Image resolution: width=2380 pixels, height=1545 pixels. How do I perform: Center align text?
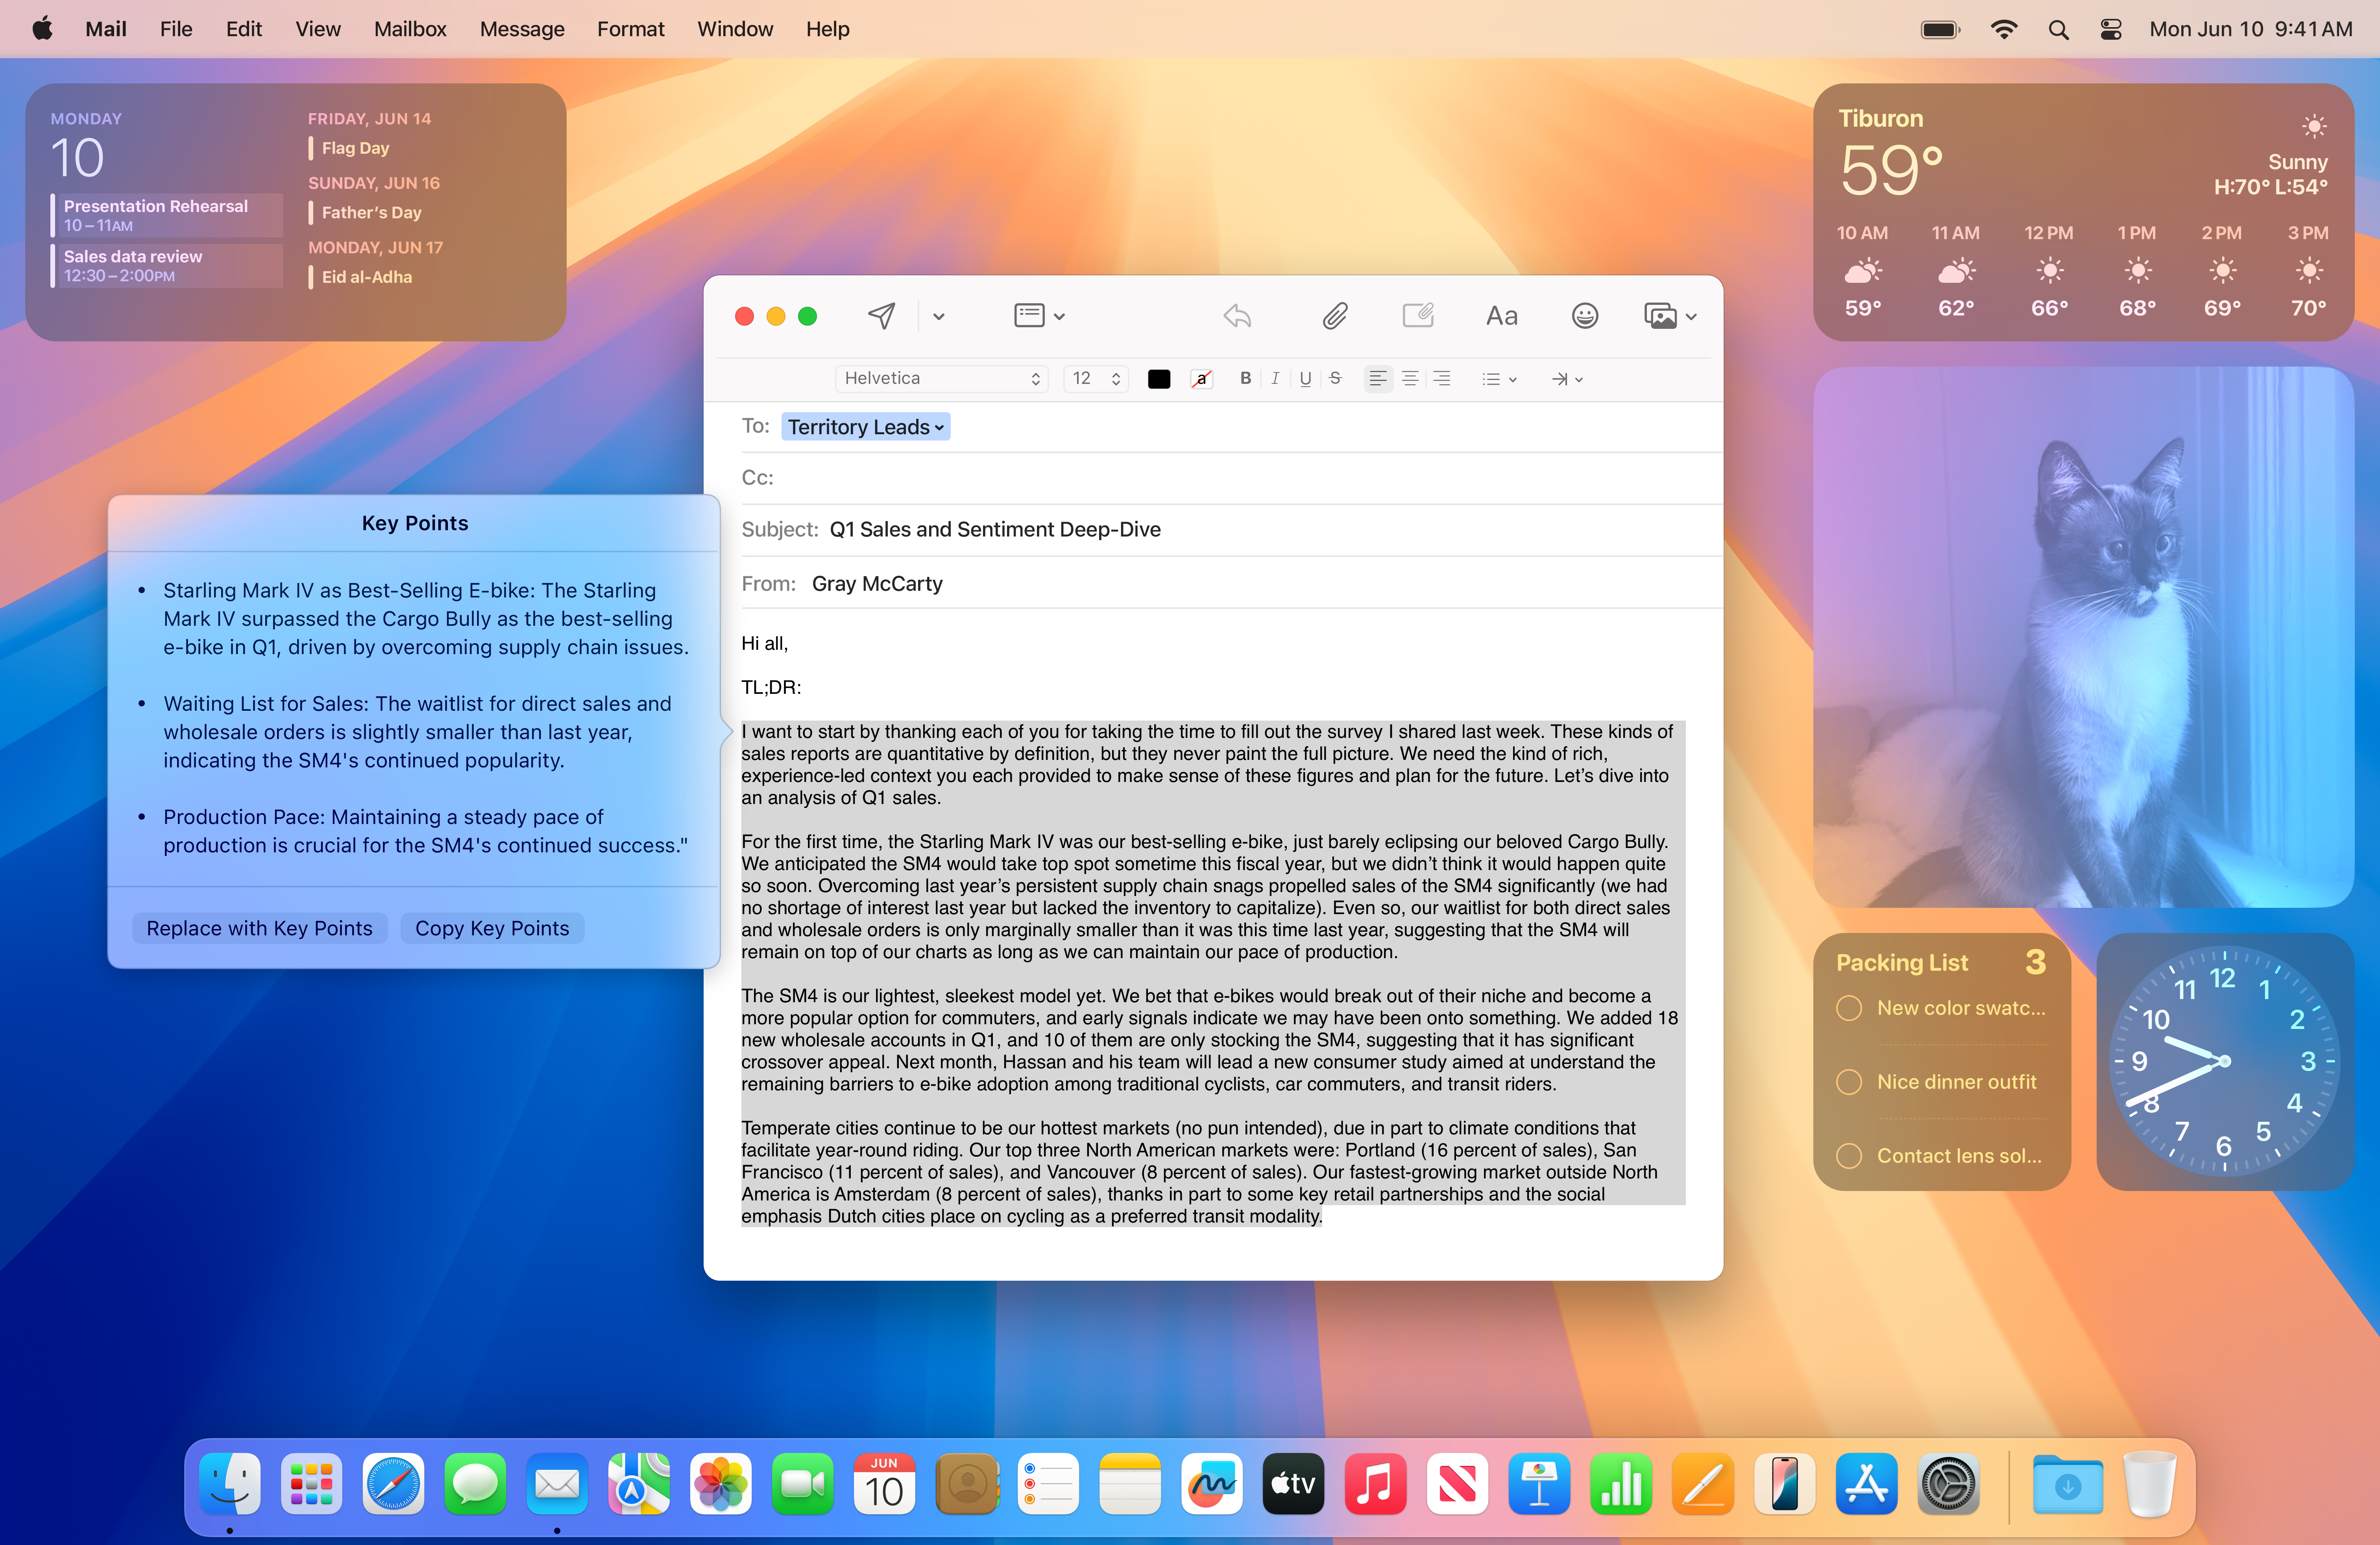[1410, 379]
